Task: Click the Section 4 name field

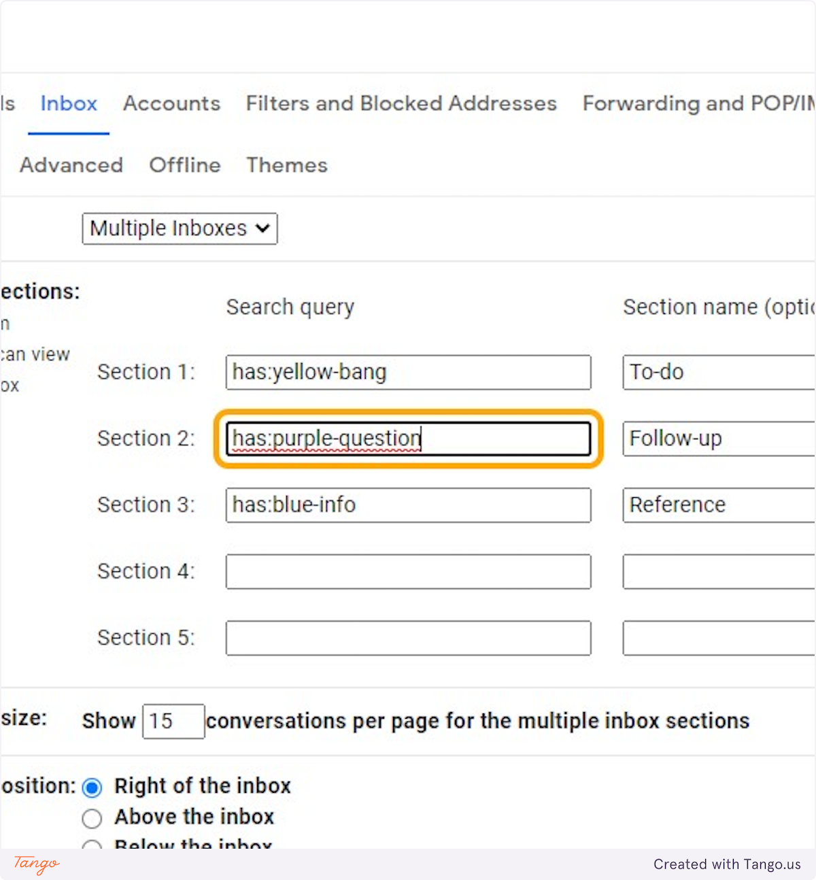Action: click(718, 571)
